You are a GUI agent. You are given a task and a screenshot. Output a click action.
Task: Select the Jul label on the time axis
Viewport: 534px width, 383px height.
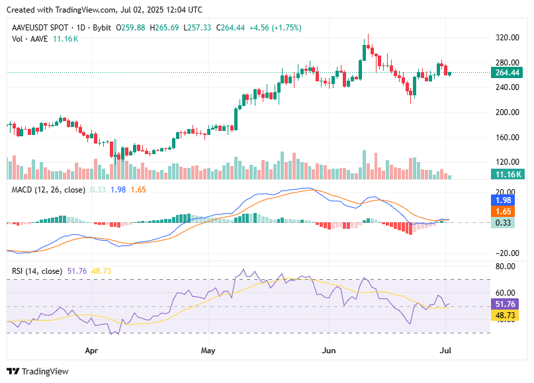(x=446, y=351)
